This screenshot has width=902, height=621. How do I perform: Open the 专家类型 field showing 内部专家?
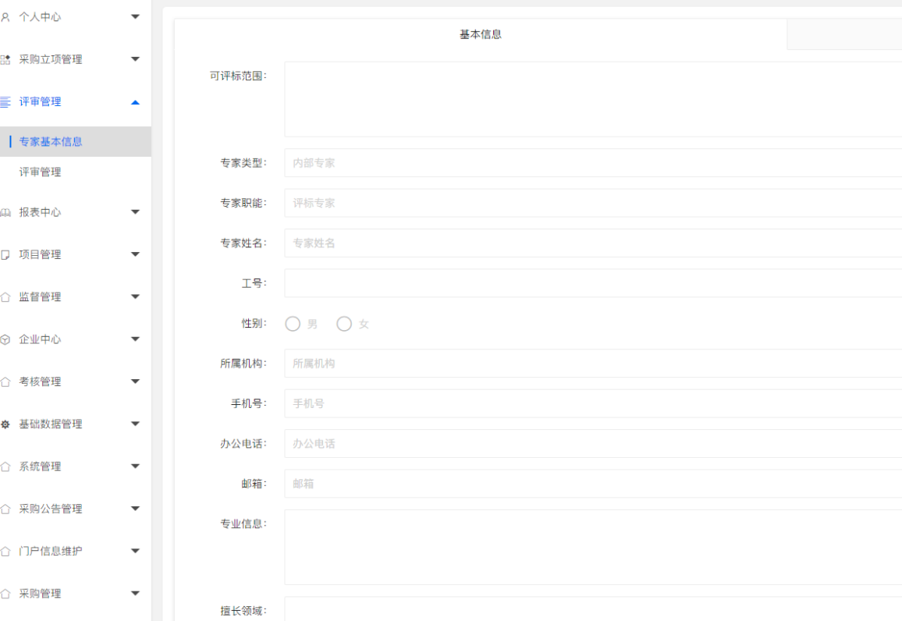[x=593, y=163]
